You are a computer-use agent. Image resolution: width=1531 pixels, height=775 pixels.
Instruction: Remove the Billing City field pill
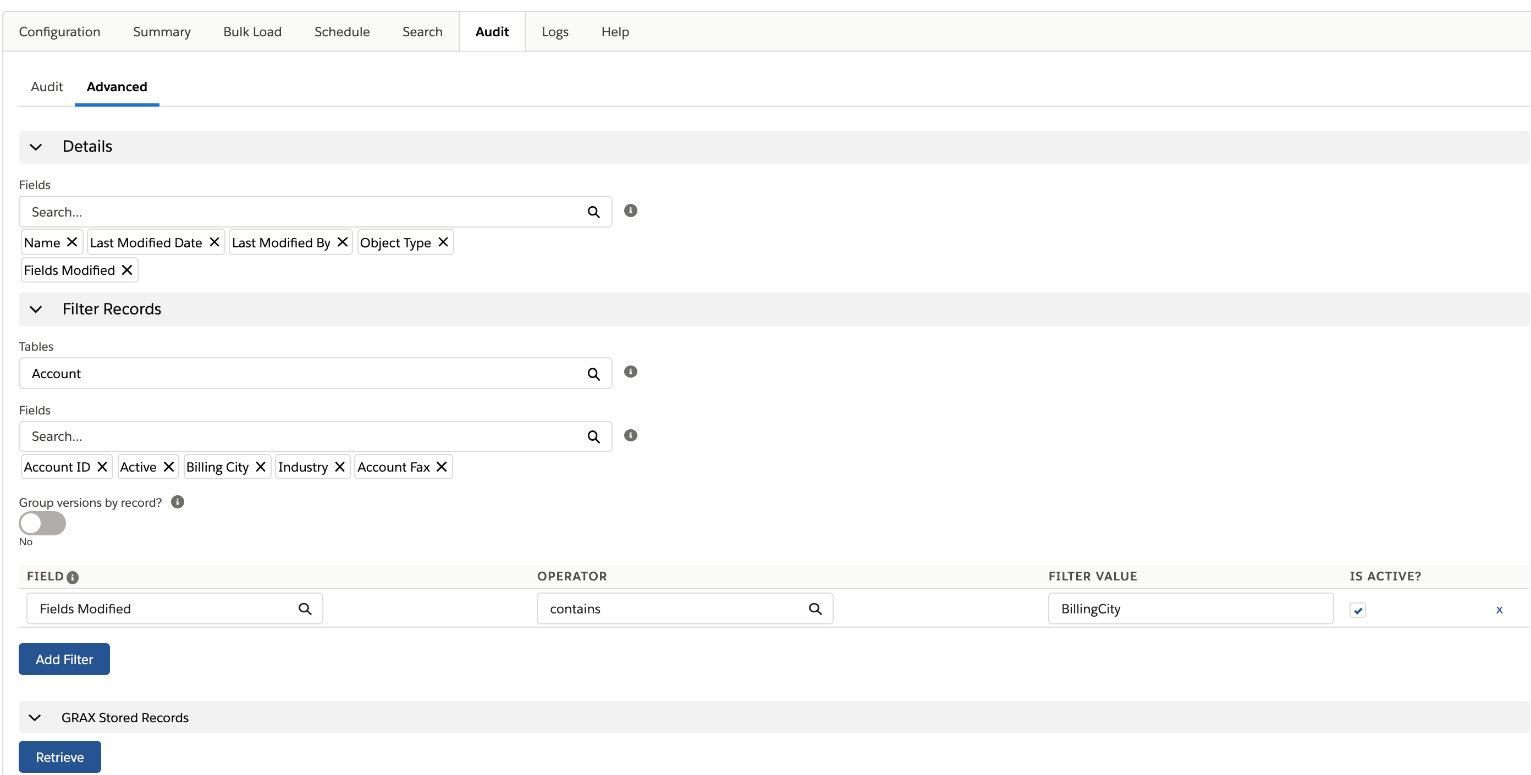point(260,467)
